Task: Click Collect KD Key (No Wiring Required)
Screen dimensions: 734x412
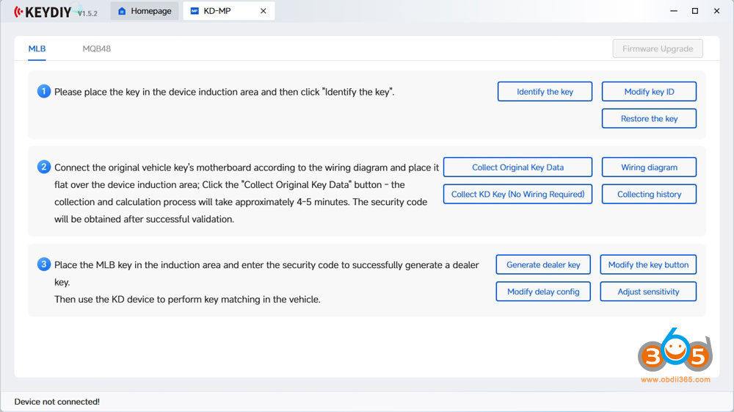Action: click(x=517, y=194)
